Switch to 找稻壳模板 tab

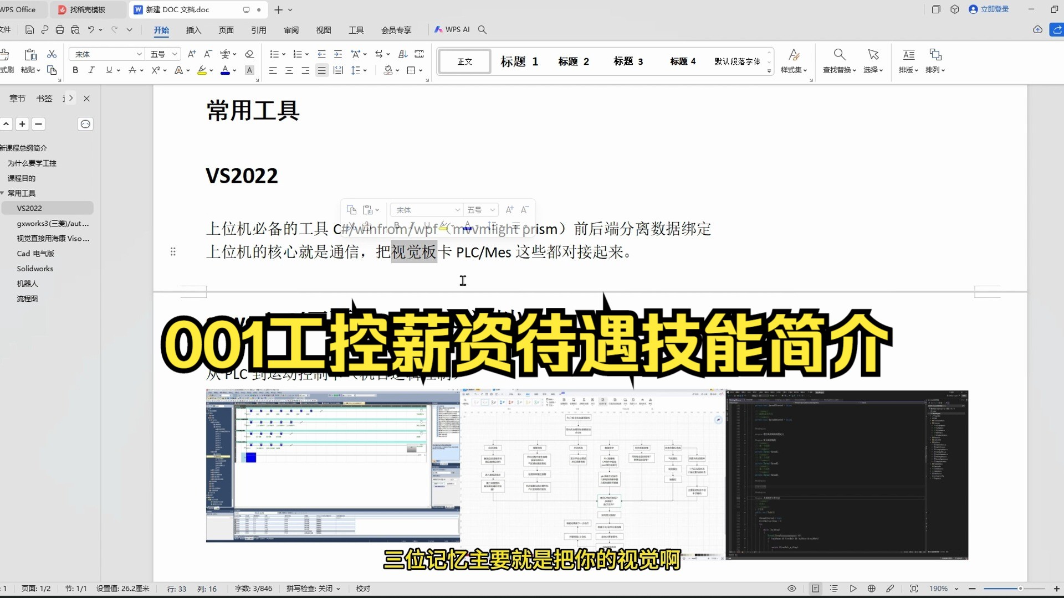click(88, 9)
